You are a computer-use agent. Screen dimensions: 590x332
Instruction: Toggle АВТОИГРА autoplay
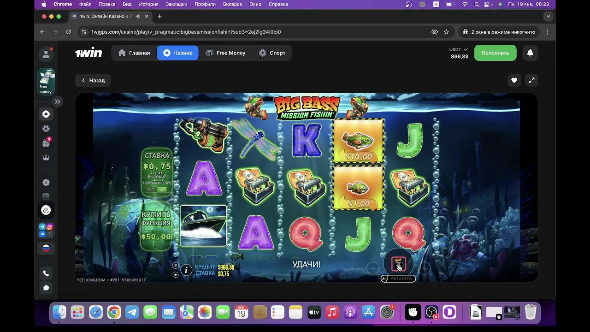398,279
